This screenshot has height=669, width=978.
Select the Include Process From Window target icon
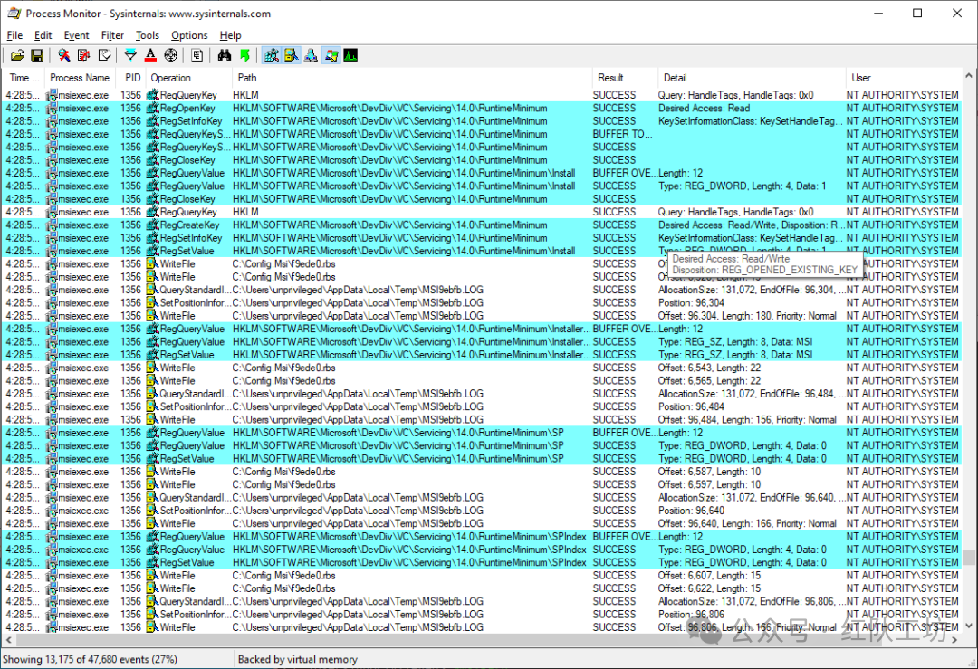pyautogui.click(x=170, y=55)
